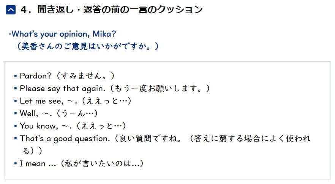Viewport: 335px width, 184px height.
Task: Select the "Well, ~." phrase line
Action: pos(58,113)
